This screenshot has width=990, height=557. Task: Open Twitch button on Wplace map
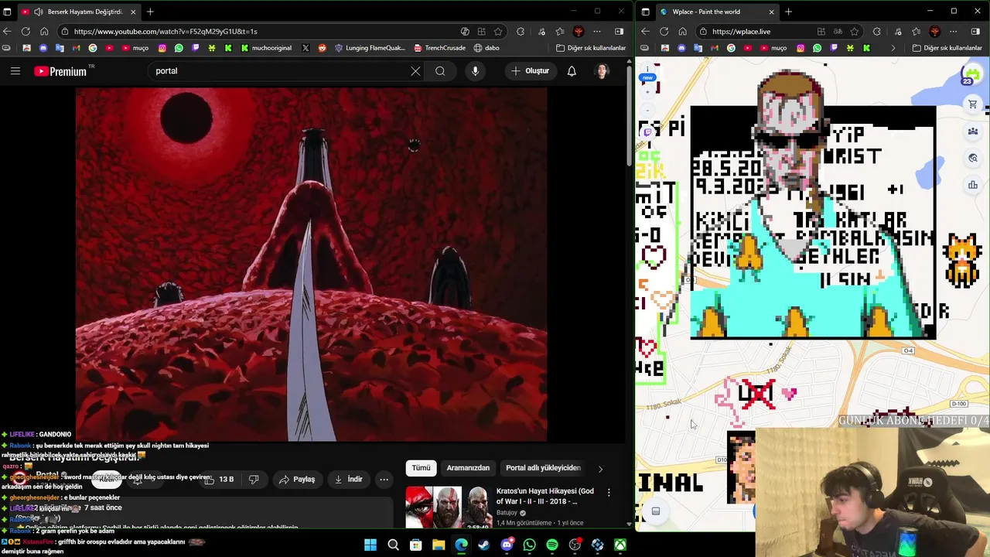[648, 132]
